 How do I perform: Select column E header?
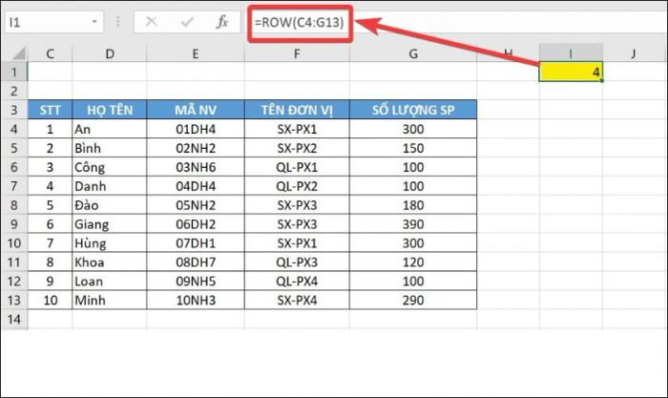click(x=196, y=53)
